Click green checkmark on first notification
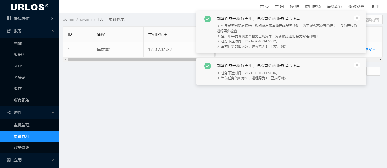Image resolution: width=387 pixels, height=168 pixels. coord(208,19)
